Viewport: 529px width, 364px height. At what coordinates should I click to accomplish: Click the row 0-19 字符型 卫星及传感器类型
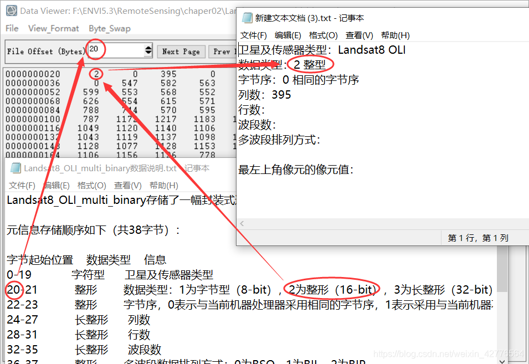tap(110, 275)
